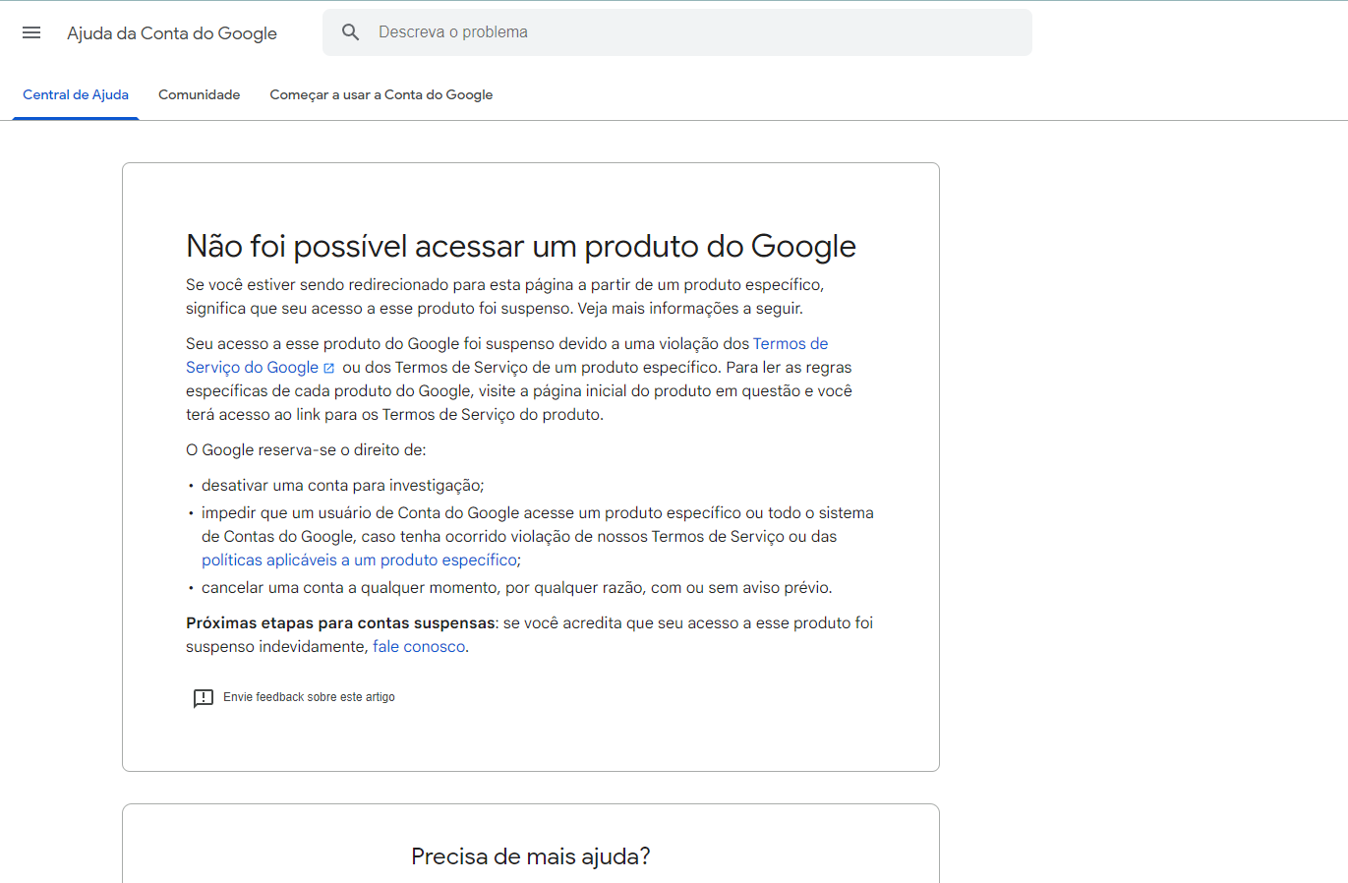Open 'Começar a usar a Conta do Google' tab

(381, 94)
